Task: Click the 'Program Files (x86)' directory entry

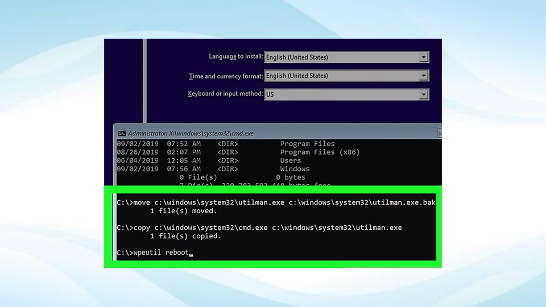Action: [x=320, y=152]
